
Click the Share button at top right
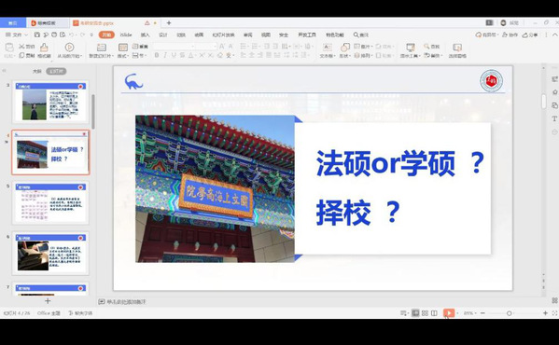[x=530, y=34]
